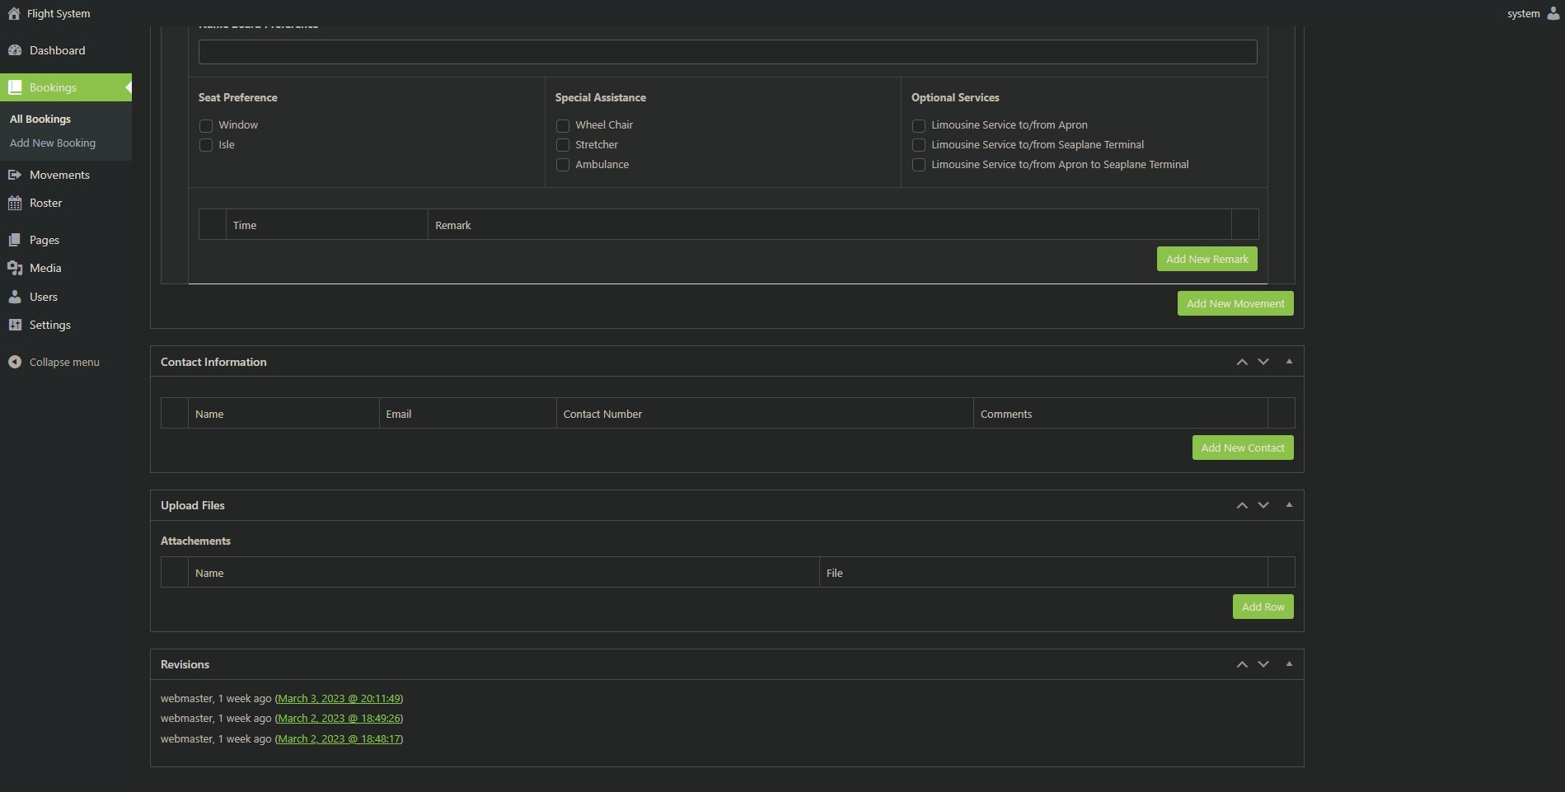Click Flight System site title

pos(59,13)
